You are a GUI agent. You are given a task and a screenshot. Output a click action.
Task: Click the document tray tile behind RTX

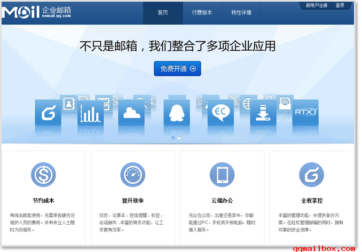[285, 103]
